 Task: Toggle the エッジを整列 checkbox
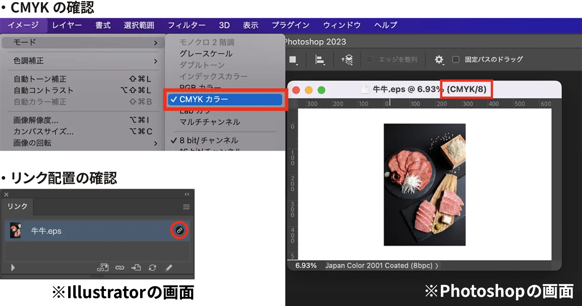(370, 59)
